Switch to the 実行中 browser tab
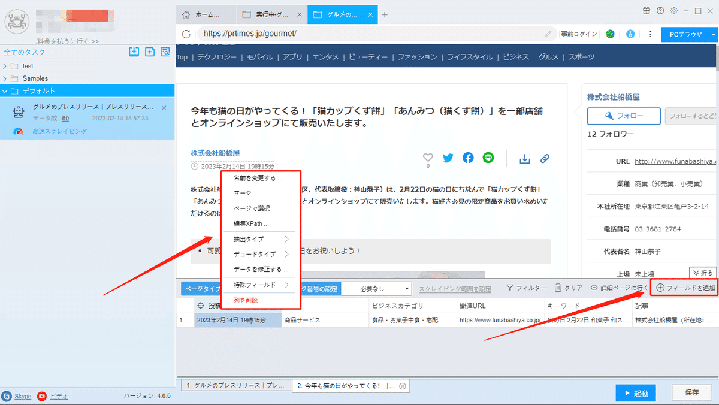719x405 pixels. pos(271,14)
